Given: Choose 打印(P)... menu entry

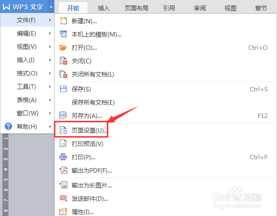Looking at the screenshot, I should (x=166, y=157).
